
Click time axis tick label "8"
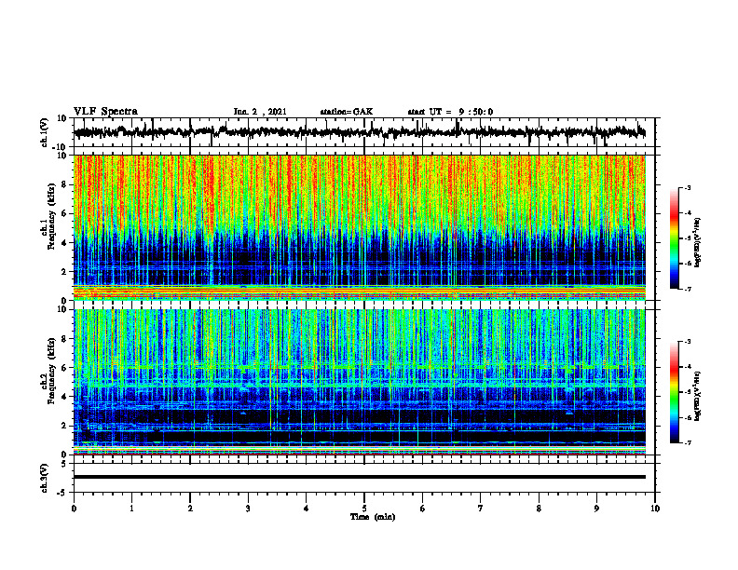pos(539,509)
